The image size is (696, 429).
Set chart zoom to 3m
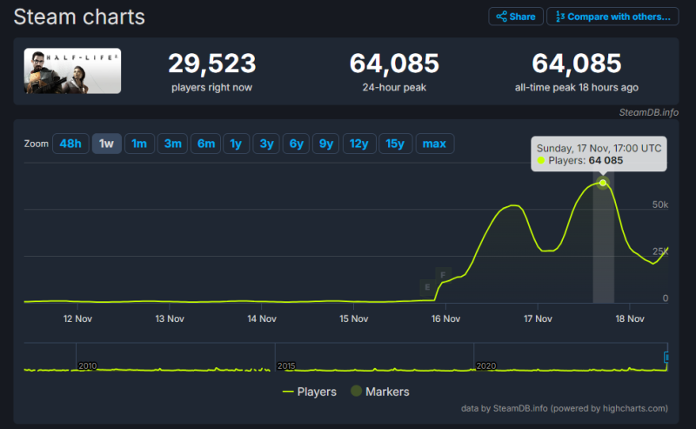click(172, 144)
